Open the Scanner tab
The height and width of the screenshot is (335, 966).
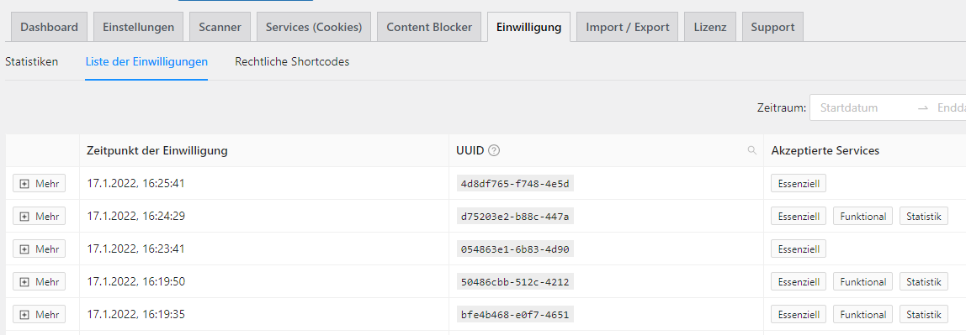(220, 27)
